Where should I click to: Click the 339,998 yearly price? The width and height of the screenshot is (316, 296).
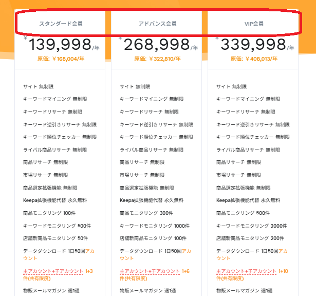(253, 44)
